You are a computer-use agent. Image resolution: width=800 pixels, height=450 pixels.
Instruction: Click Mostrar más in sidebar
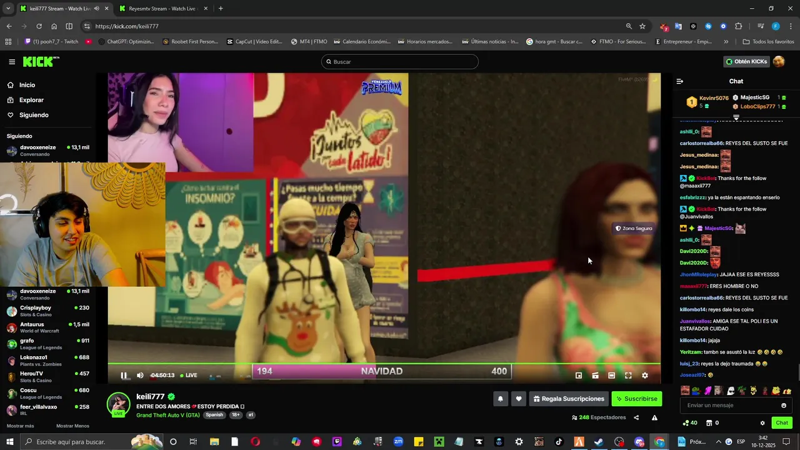click(20, 426)
